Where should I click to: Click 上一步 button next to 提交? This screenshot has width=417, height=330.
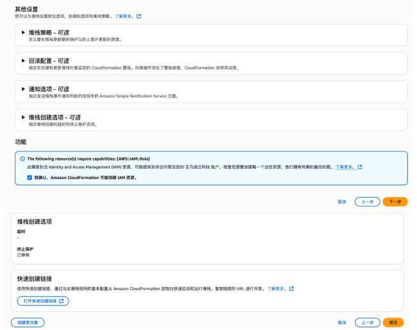point(367,322)
